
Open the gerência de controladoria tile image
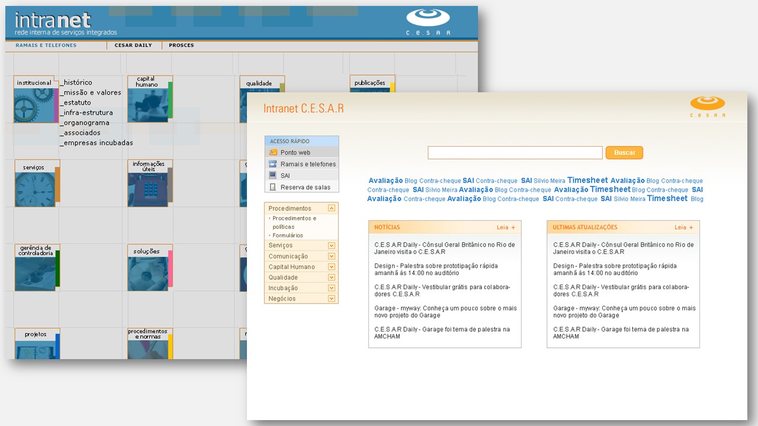click(35, 274)
